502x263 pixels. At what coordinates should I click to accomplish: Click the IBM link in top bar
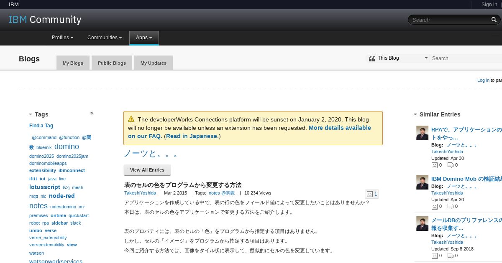14,5
